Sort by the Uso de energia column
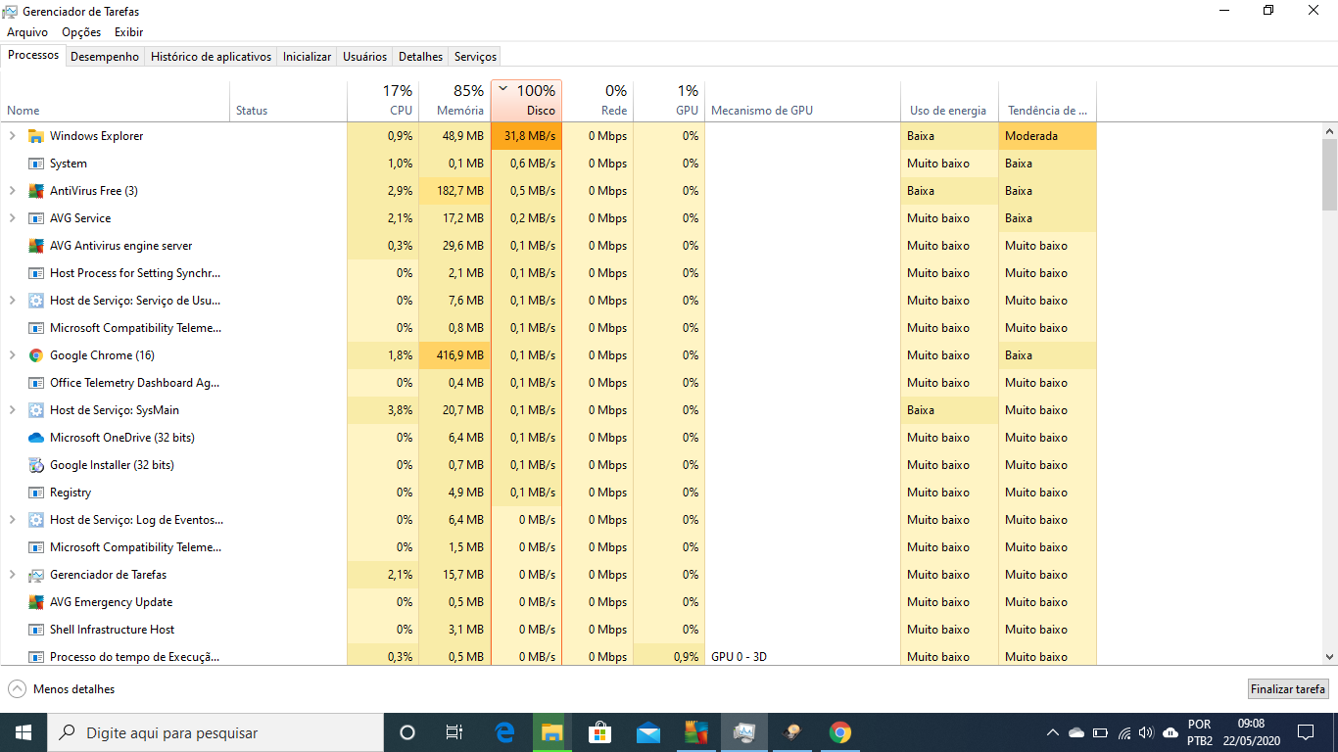Screen dimensions: 1338x752 (x=950, y=100)
